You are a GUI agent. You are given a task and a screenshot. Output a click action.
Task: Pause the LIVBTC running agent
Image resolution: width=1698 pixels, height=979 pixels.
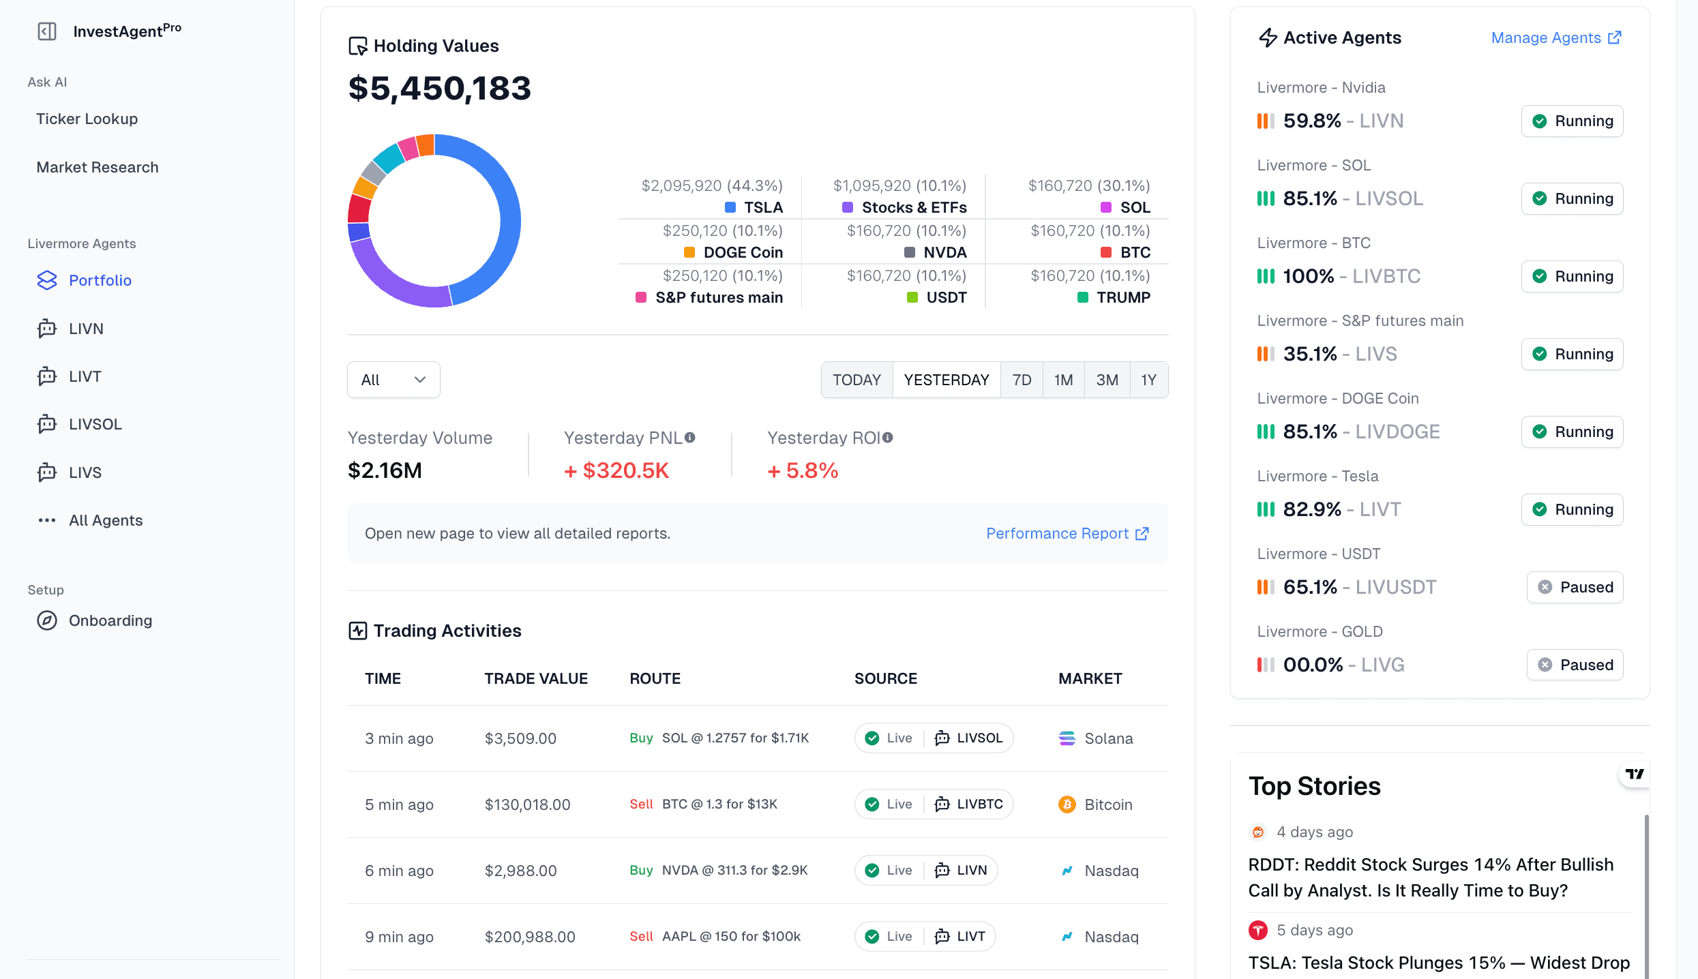[1572, 276]
